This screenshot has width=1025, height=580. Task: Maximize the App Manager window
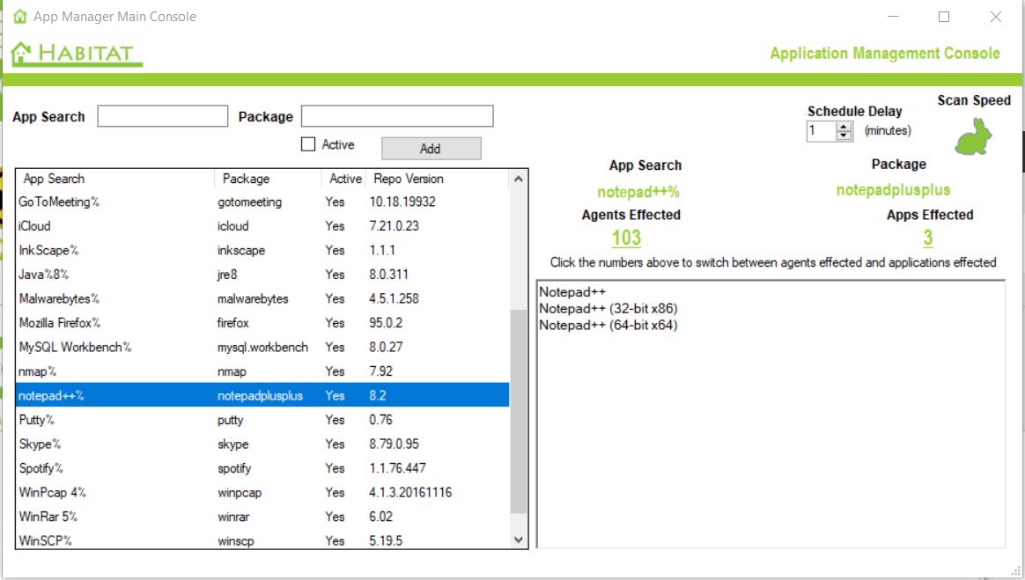coord(944,17)
